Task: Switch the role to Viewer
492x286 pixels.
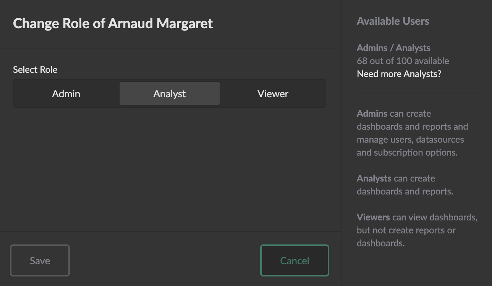Action: (273, 94)
